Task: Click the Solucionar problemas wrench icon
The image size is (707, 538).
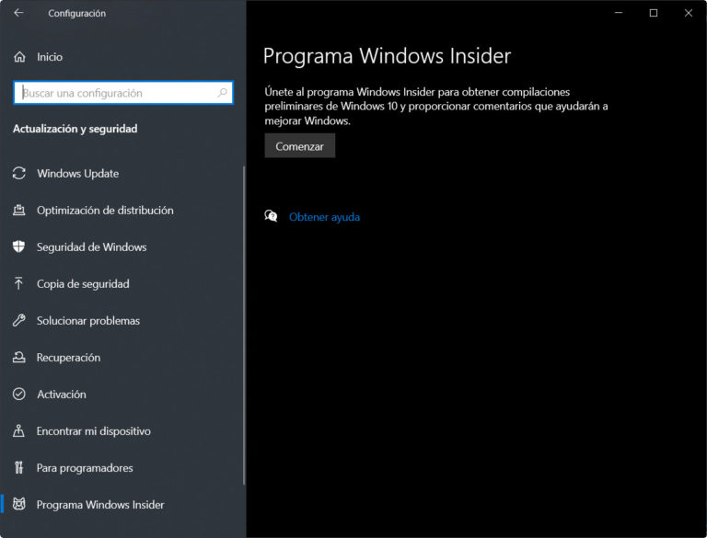Action: 19,320
